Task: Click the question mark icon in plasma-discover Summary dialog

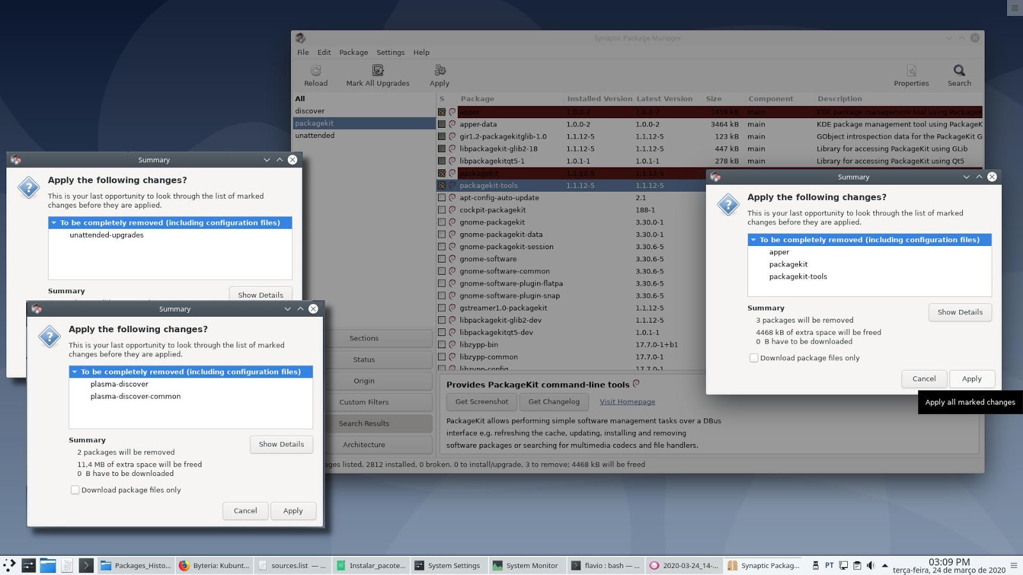Action: [49, 337]
